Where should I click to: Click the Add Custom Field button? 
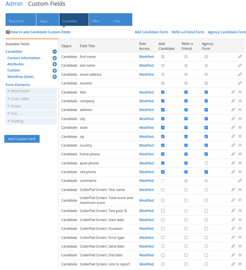click(x=22, y=139)
